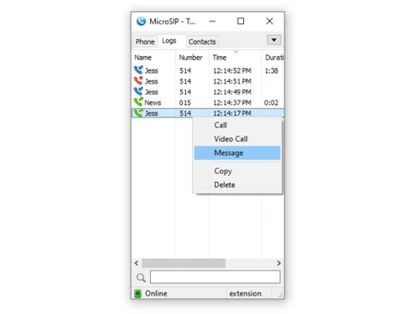Click the 12:14:17 PM time cell
Viewport: 419px width, 314px height.
[x=232, y=113]
